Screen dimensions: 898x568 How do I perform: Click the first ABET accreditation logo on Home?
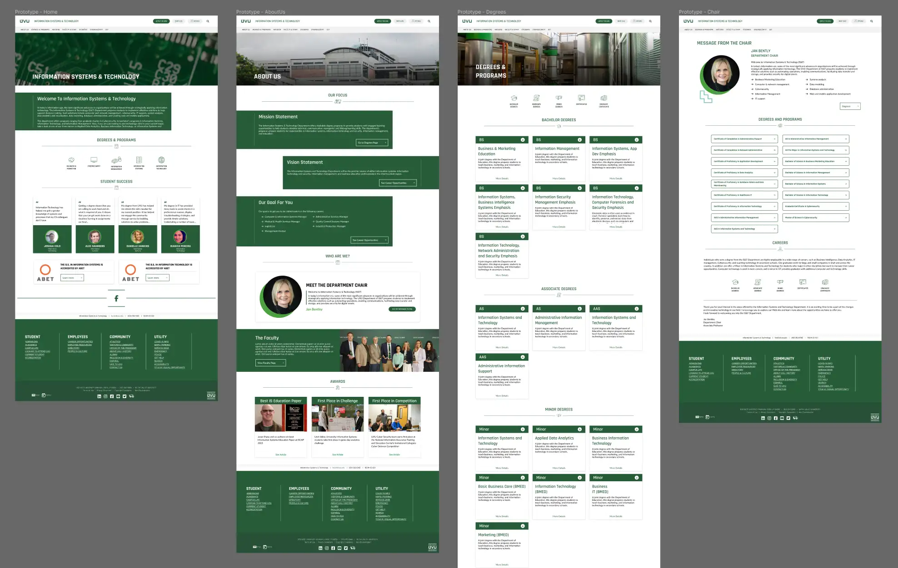point(45,272)
